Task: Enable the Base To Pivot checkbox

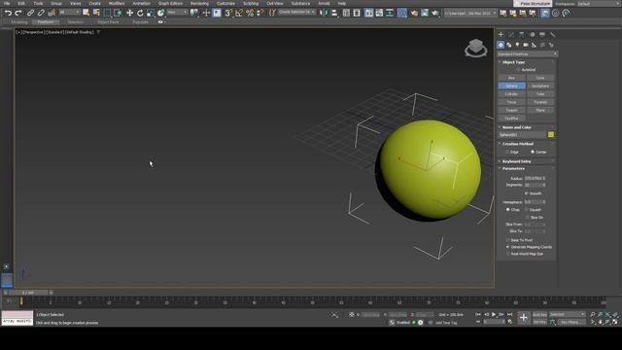Action: [507, 240]
